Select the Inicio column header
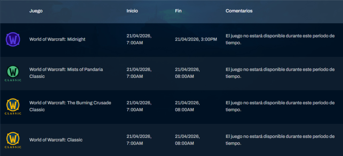The height and width of the screenshot is (156, 343). coord(132,11)
